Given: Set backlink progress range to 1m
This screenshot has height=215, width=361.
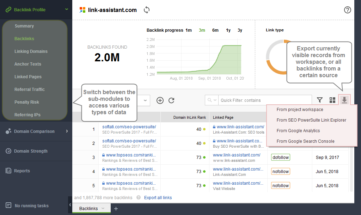Looking at the screenshot, I should click(x=189, y=30).
